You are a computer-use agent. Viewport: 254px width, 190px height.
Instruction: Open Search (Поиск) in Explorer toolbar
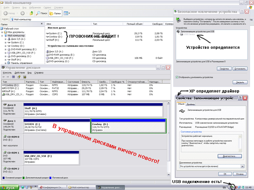42,13
